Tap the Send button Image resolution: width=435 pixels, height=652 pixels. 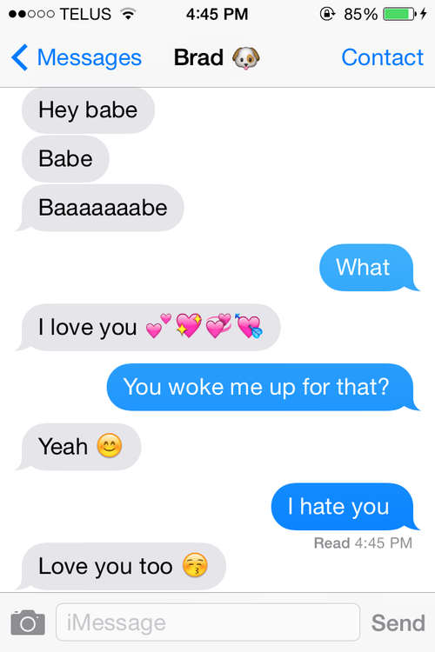(398, 622)
